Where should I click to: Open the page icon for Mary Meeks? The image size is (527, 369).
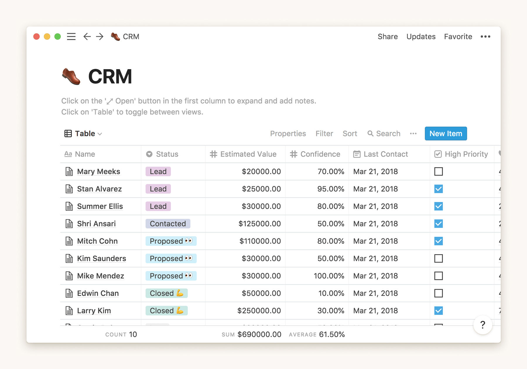[x=69, y=172]
